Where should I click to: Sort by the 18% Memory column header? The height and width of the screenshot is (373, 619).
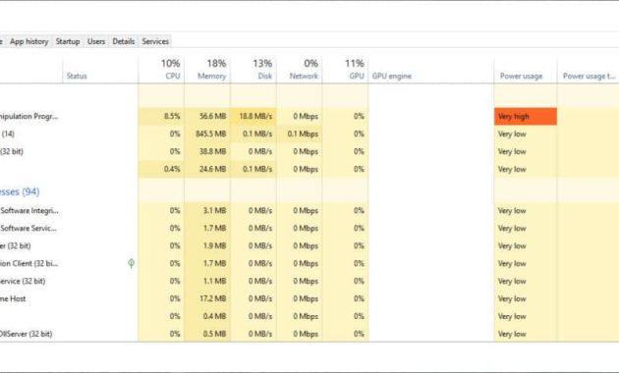point(207,69)
